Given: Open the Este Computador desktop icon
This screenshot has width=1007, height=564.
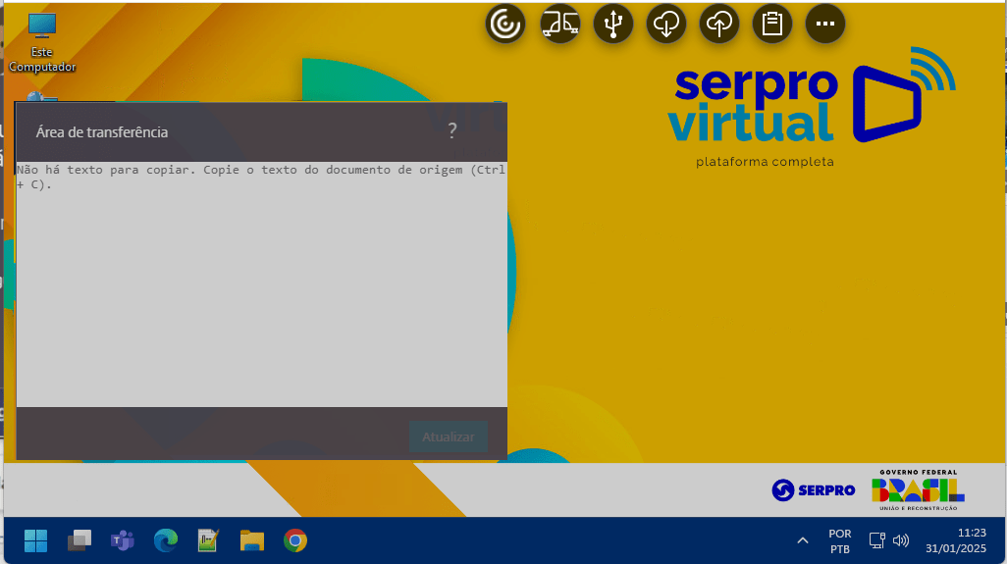Looking at the screenshot, I should (42, 43).
